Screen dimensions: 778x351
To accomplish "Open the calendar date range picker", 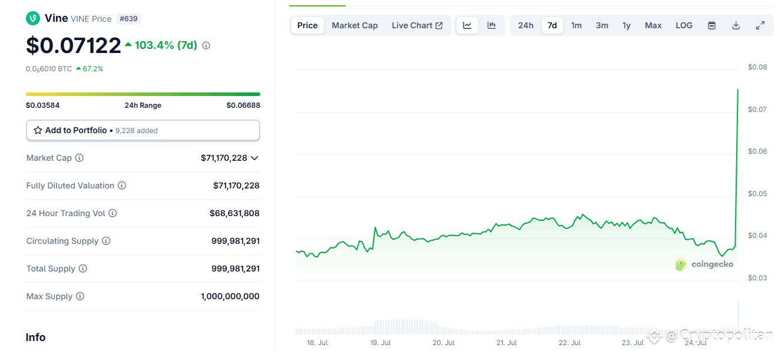I will 711,25.
